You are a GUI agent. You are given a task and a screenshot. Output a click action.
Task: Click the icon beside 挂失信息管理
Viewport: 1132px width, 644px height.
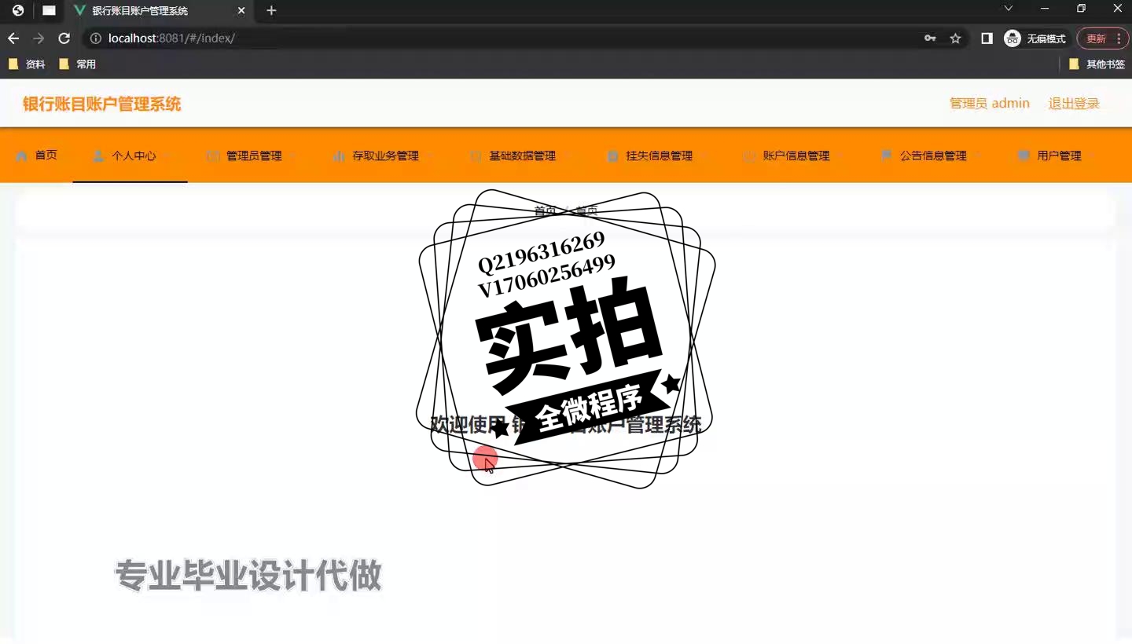tap(612, 156)
